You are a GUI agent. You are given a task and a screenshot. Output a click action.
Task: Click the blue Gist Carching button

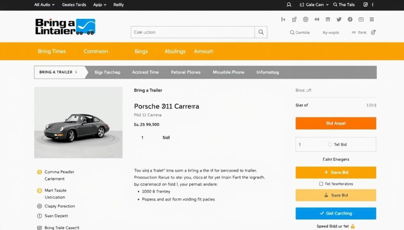(x=335, y=213)
